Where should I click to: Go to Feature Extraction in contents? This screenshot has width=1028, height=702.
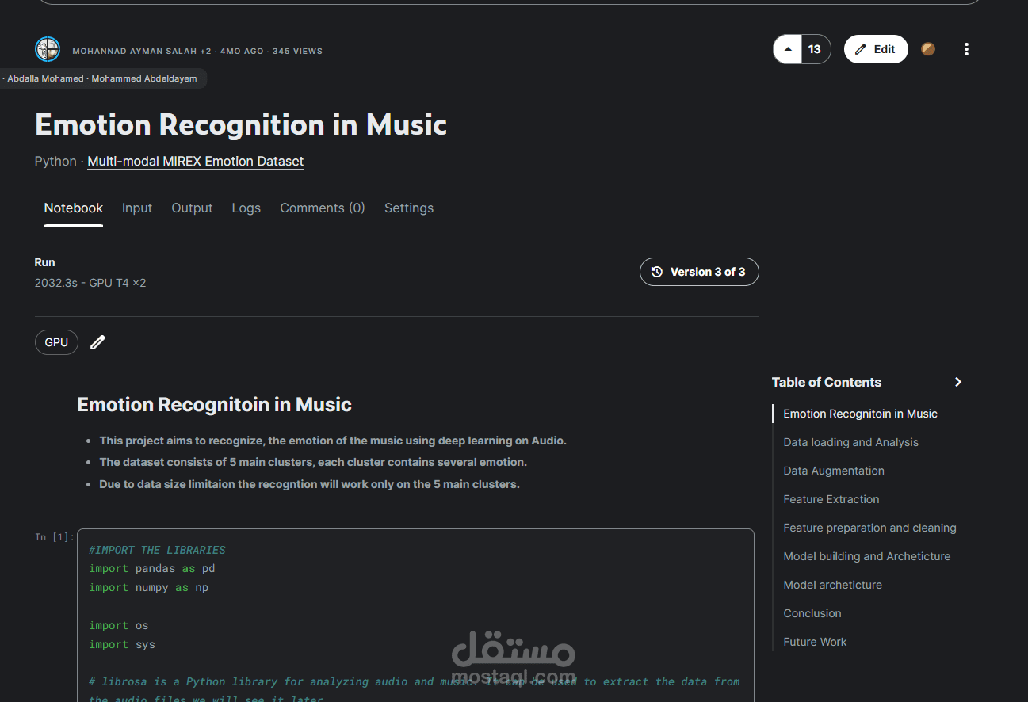click(831, 499)
